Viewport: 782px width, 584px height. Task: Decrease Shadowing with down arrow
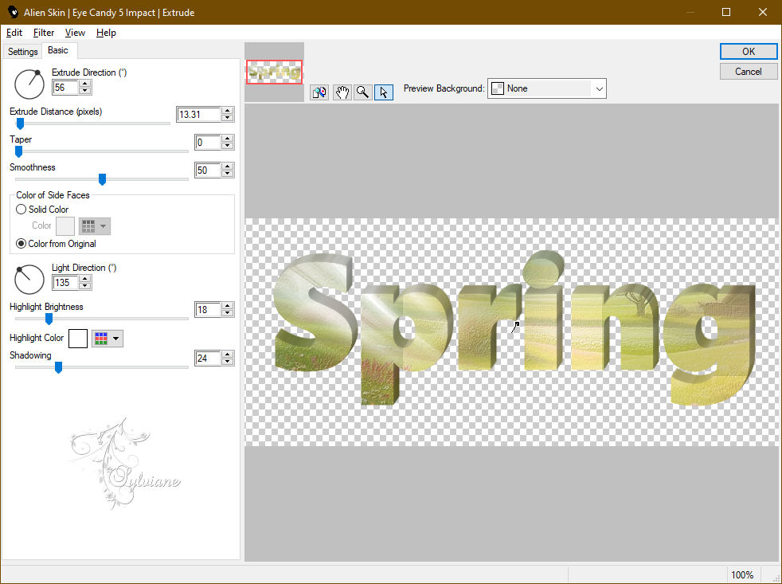[228, 362]
